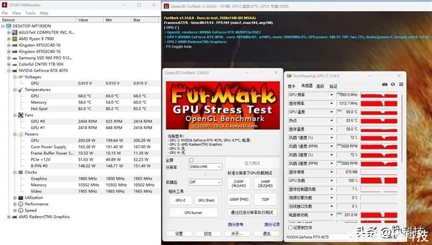Image resolution: width=432 pixels, height=245 pixels.
Task: Switch to the GPU-Z 验证 tab
Action: click(x=333, y=87)
